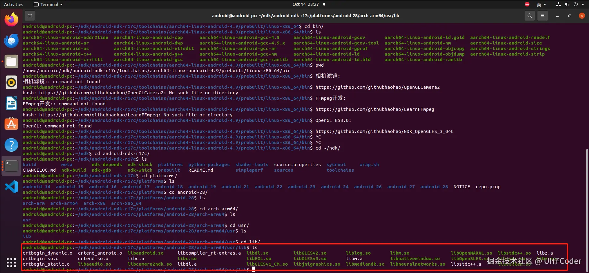The image size is (589, 273).
Task: Click the pwd output path line
Action: click(157, 71)
